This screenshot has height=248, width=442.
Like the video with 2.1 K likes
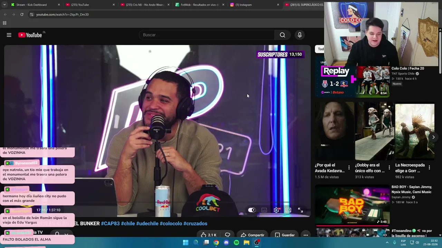click(209, 235)
